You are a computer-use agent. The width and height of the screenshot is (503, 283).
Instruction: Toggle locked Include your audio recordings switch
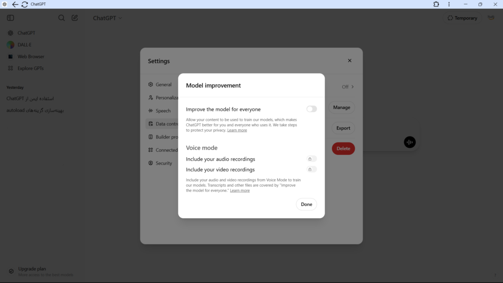[x=311, y=159]
